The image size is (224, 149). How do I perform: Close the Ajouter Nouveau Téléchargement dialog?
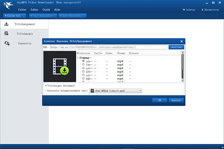pyautogui.click(x=181, y=41)
